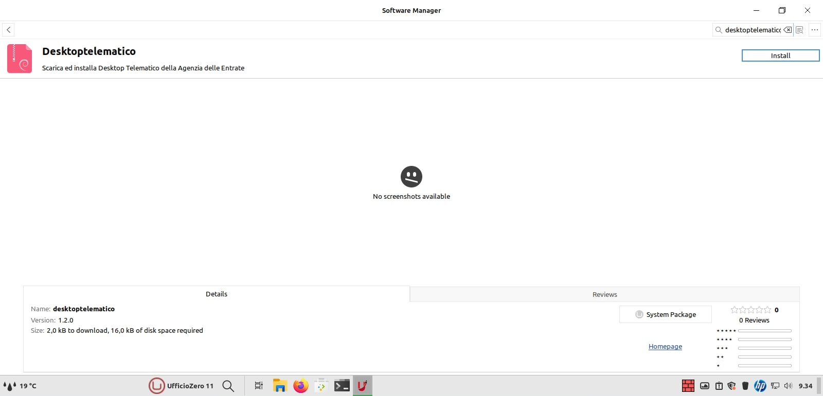Click the picture frame tray icon
This screenshot has width=823, height=396.
[705, 386]
